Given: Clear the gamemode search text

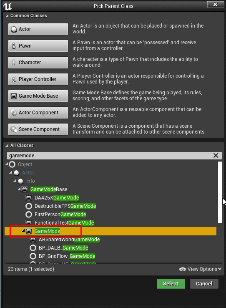Looking at the screenshot, I should [x=216, y=156].
